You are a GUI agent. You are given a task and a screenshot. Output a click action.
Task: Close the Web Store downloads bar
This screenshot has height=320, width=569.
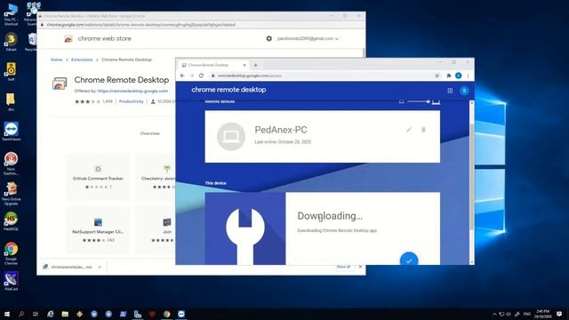click(x=360, y=267)
